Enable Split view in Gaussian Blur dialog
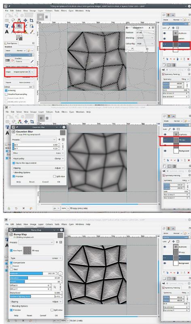 point(54,177)
